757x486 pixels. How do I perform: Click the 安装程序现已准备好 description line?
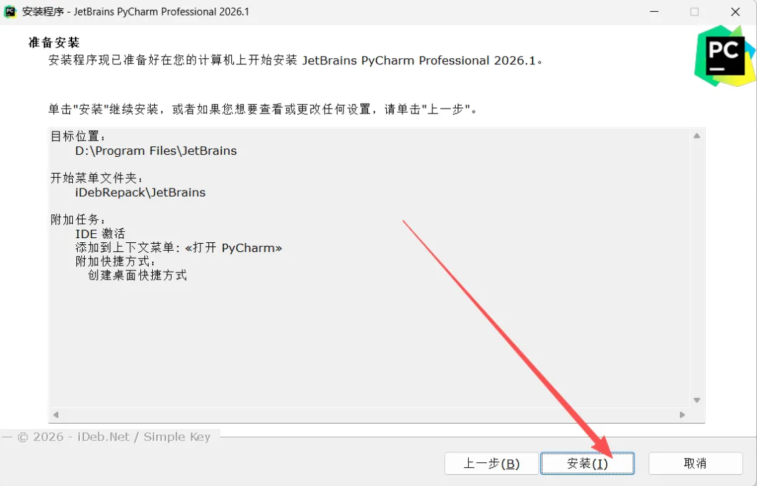(296, 61)
